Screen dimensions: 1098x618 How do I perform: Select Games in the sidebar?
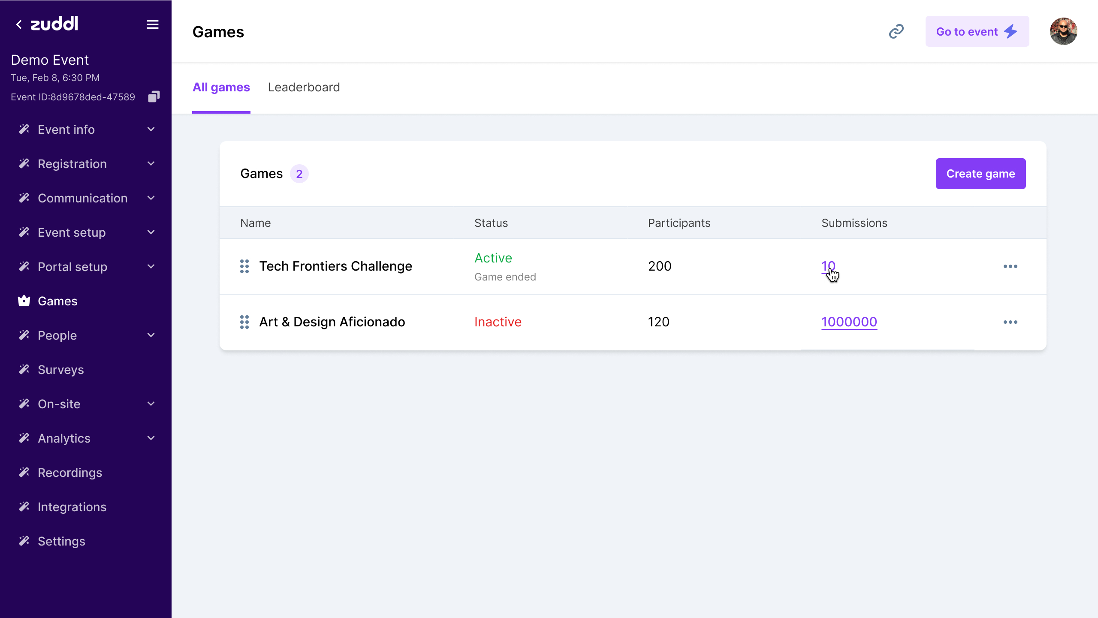pyautogui.click(x=57, y=301)
